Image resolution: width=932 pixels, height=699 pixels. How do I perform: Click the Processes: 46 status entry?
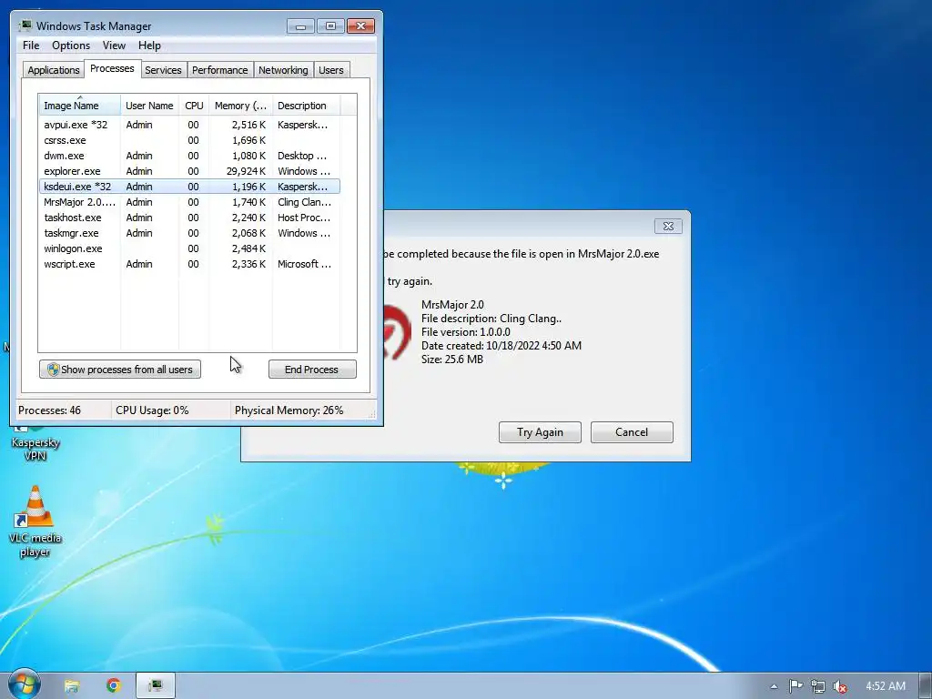click(x=49, y=410)
